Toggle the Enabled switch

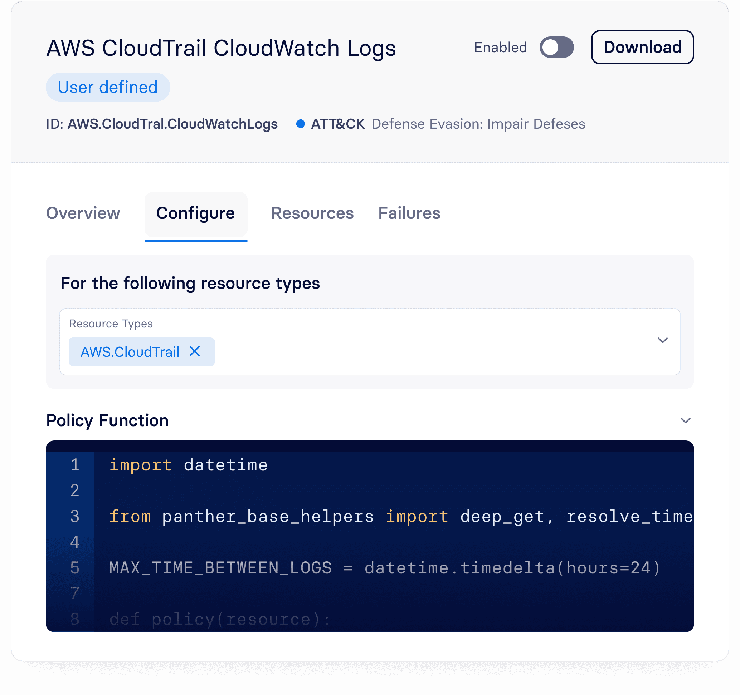pyautogui.click(x=556, y=47)
